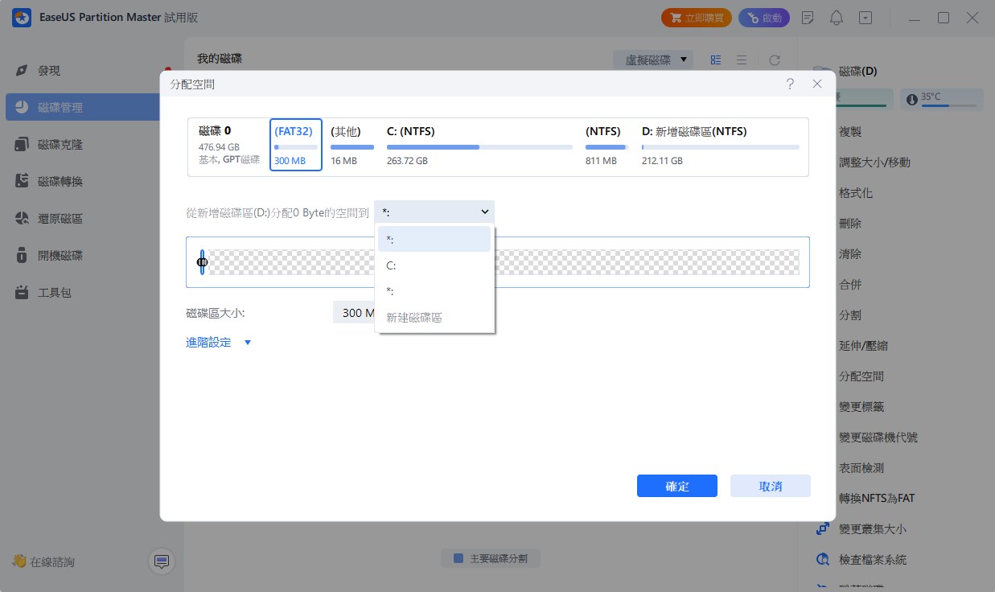Go to 還原磁區 in the sidebar

coord(60,219)
